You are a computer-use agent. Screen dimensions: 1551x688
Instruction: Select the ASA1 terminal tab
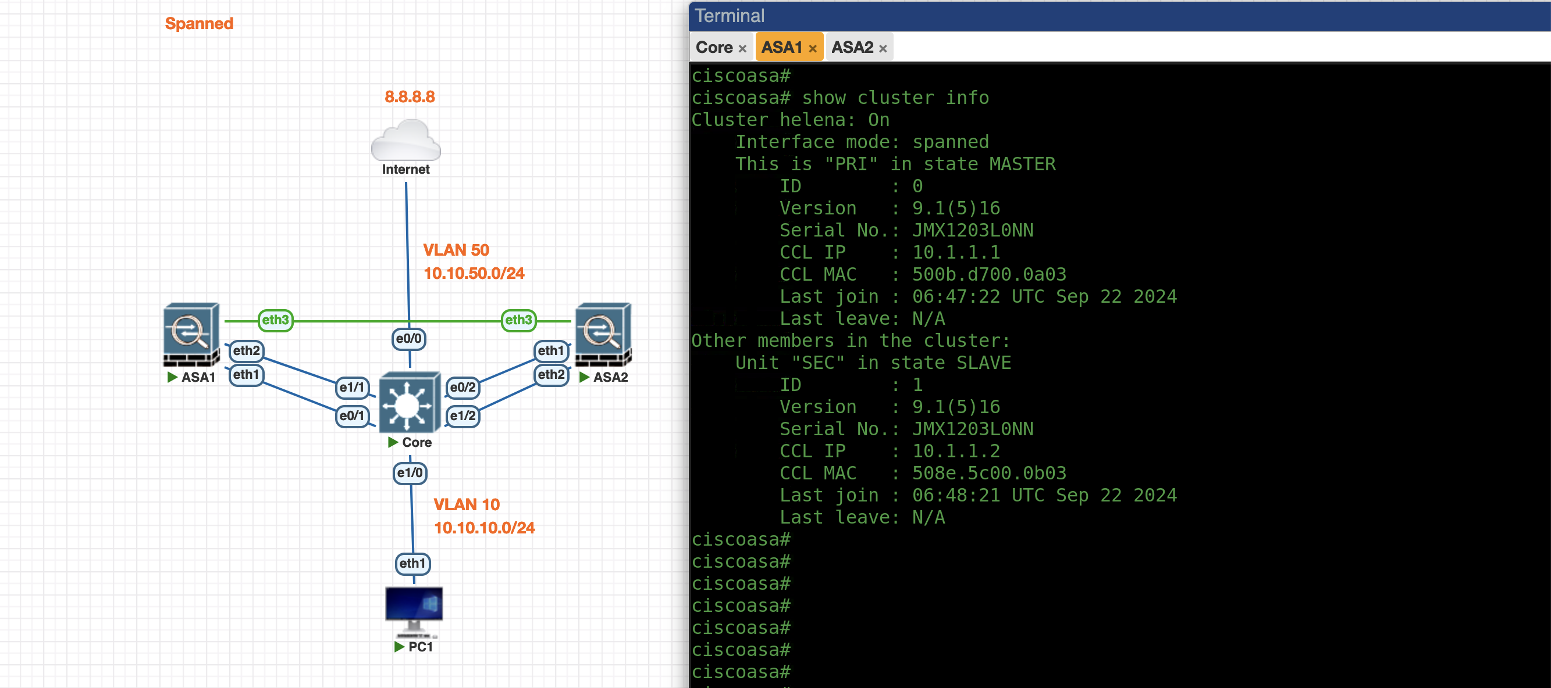pos(781,48)
